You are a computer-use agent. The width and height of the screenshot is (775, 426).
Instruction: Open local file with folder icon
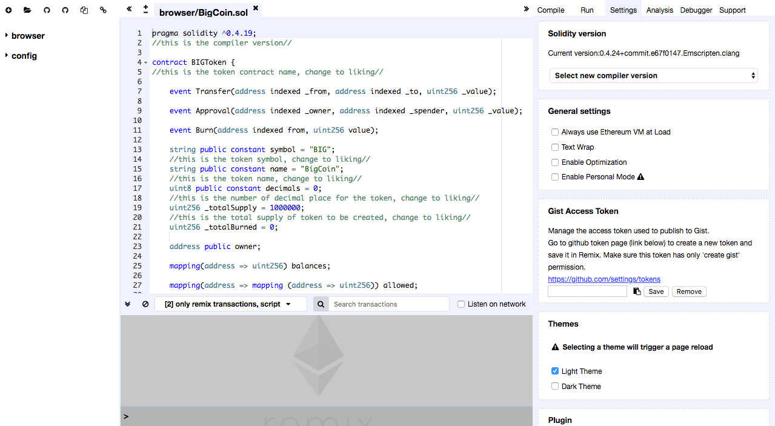(x=27, y=10)
